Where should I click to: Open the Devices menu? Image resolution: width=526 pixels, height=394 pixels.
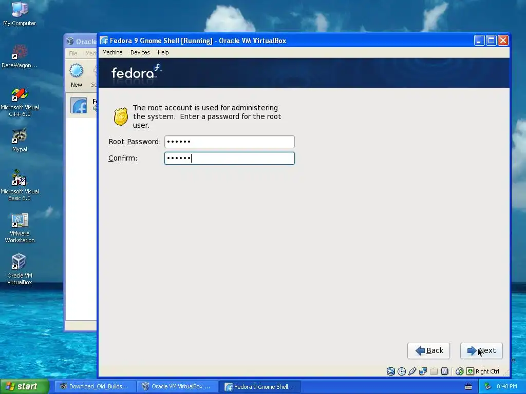(x=140, y=52)
